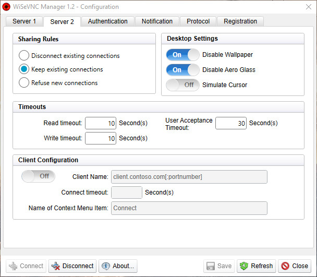This screenshot has height=277, width=317.
Task: Click the Refresh button label
Action: click(262, 266)
